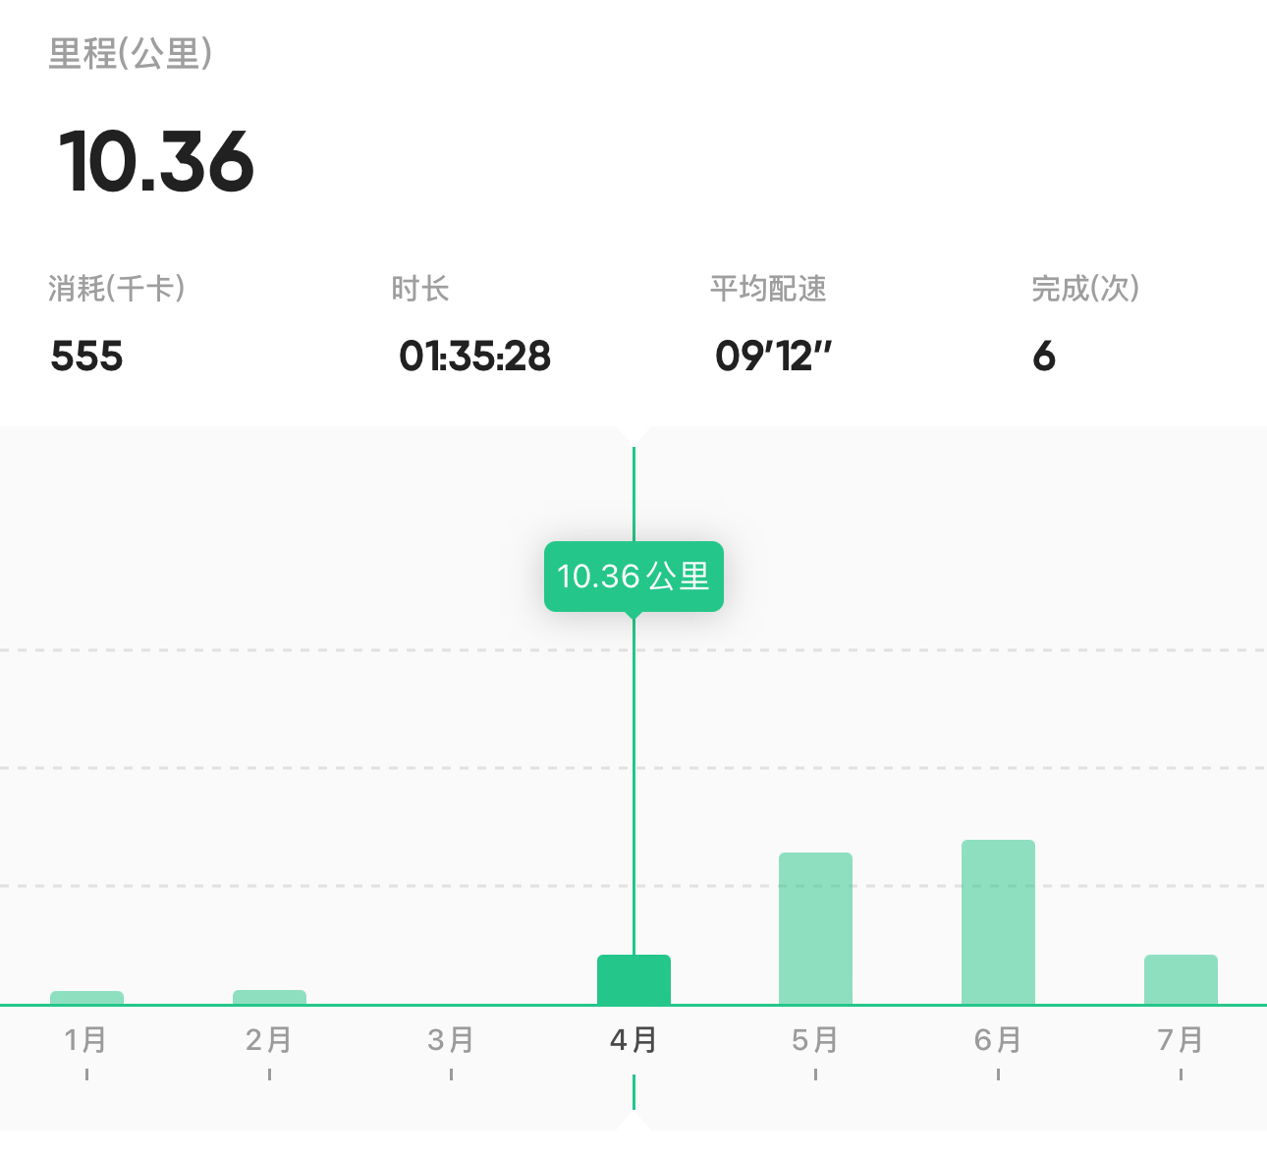The image size is (1267, 1157).
Task: Tap the February distance bar
Action: (269, 996)
